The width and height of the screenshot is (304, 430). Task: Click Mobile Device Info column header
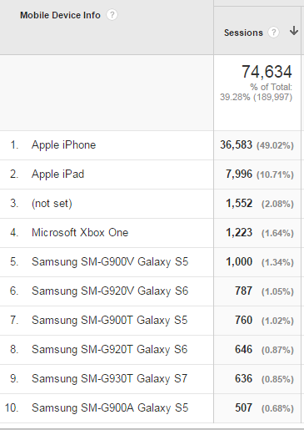click(60, 15)
